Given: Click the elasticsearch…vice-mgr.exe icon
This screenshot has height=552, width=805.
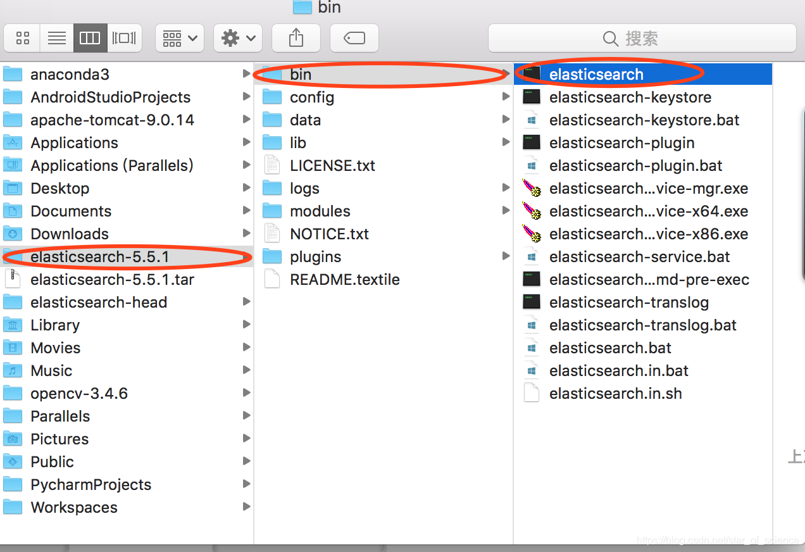Looking at the screenshot, I should (x=532, y=189).
